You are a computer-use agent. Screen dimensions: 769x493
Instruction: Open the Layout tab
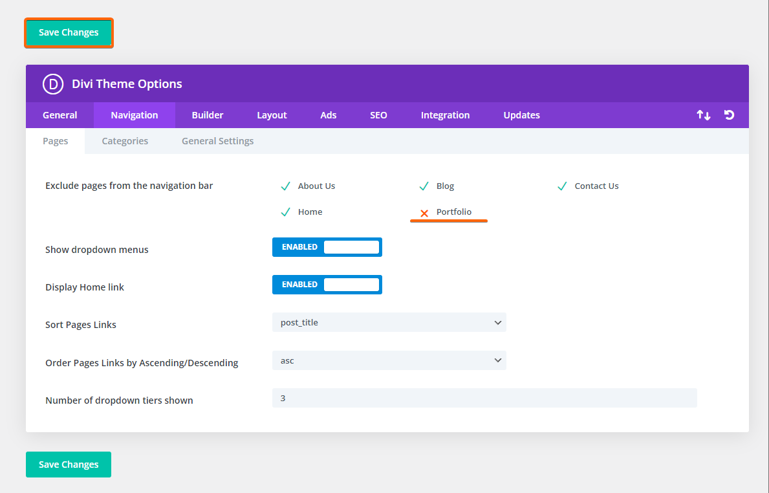click(x=272, y=115)
